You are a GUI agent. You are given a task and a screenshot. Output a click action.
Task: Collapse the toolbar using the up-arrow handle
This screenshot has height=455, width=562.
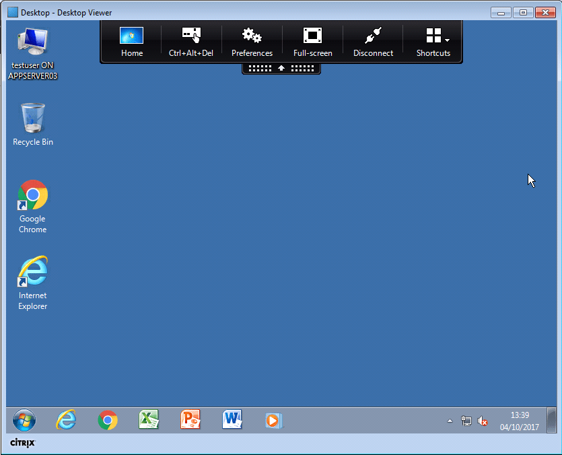click(281, 68)
